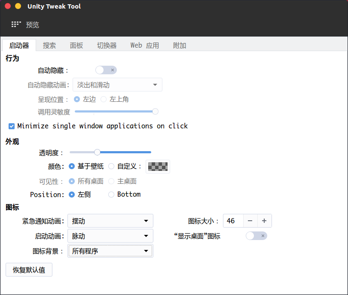Open the 紧急通知动画 dropdown
The image size is (348, 295).
click(x=110, y=221)
